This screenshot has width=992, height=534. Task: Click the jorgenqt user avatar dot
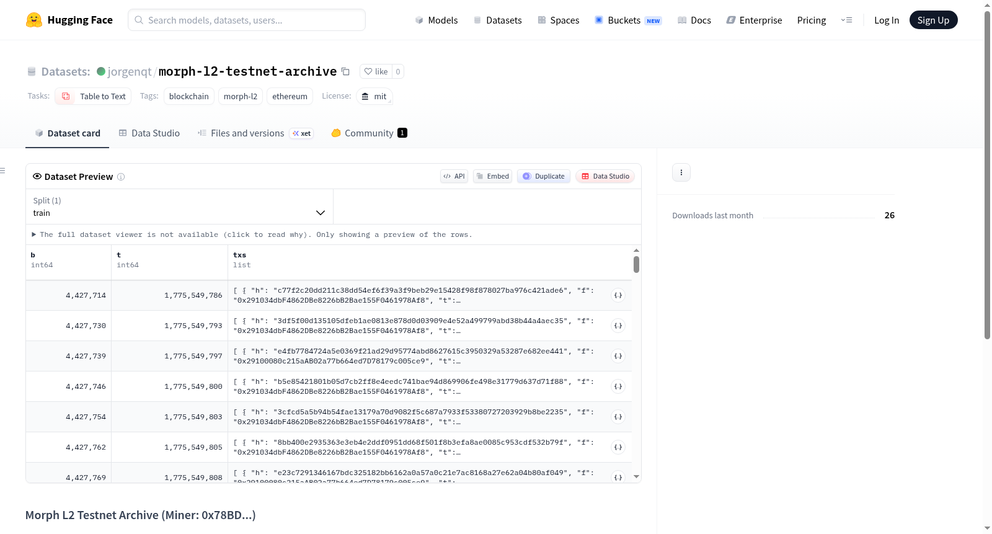[x=101, y=71]
